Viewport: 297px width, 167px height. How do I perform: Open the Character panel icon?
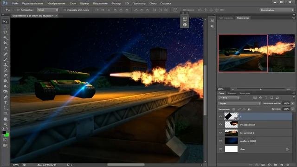point(212,20)
